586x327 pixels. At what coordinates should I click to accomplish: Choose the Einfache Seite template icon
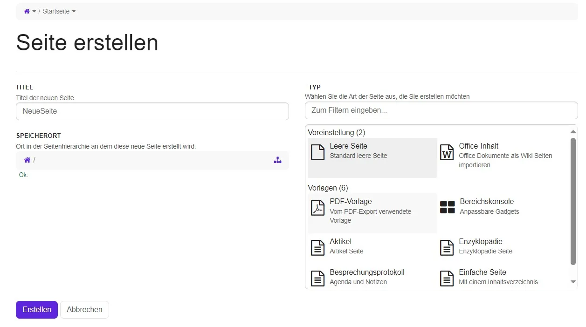[447, 278]
